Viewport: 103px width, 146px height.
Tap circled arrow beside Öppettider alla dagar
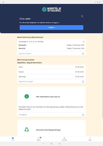pos(83,82)
